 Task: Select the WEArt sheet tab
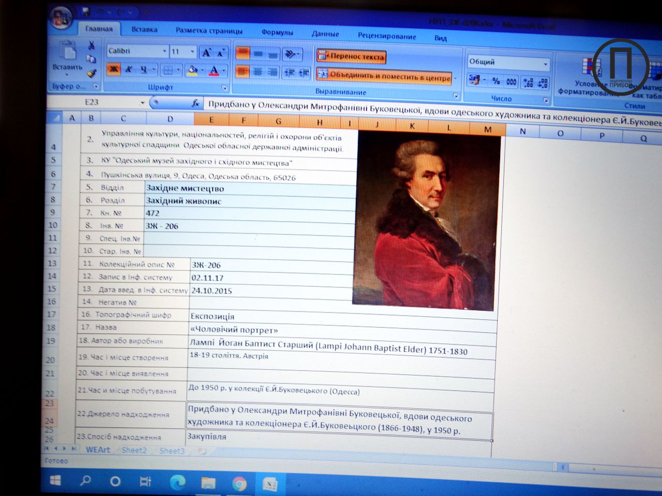tap(98, 450)
